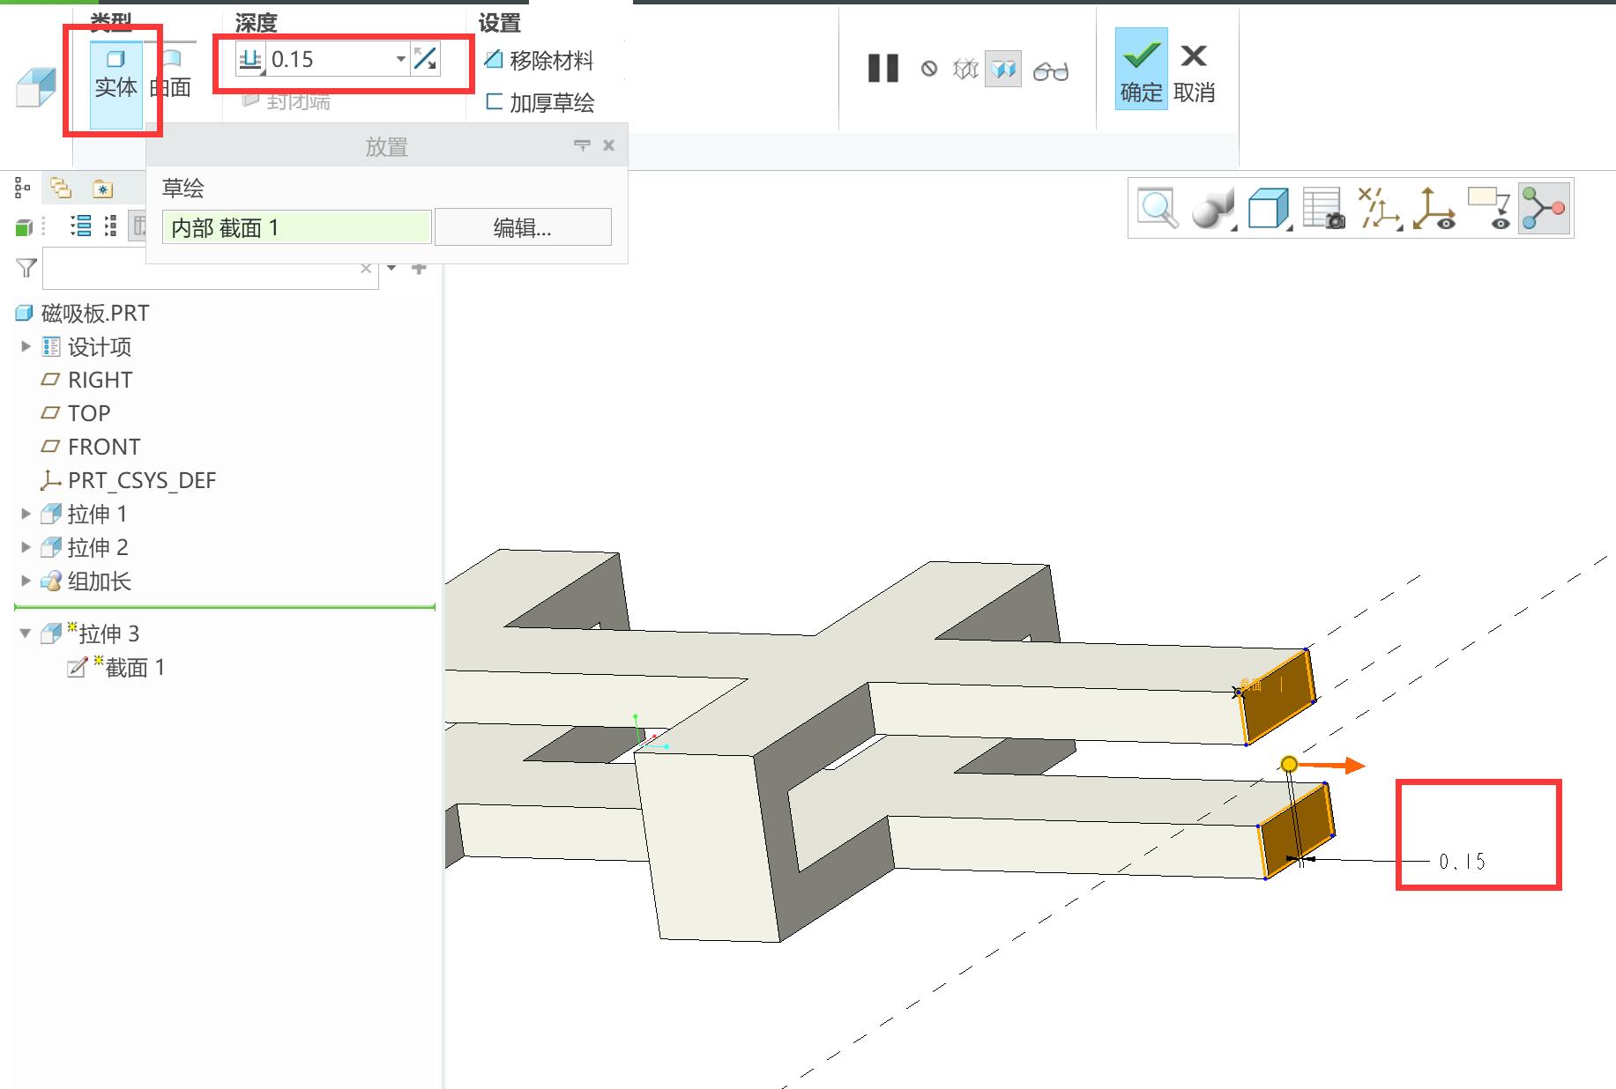Open the depth value dropdown arrow
The width and height of the screenshot is (1616, 1089).
pos(401,60)
